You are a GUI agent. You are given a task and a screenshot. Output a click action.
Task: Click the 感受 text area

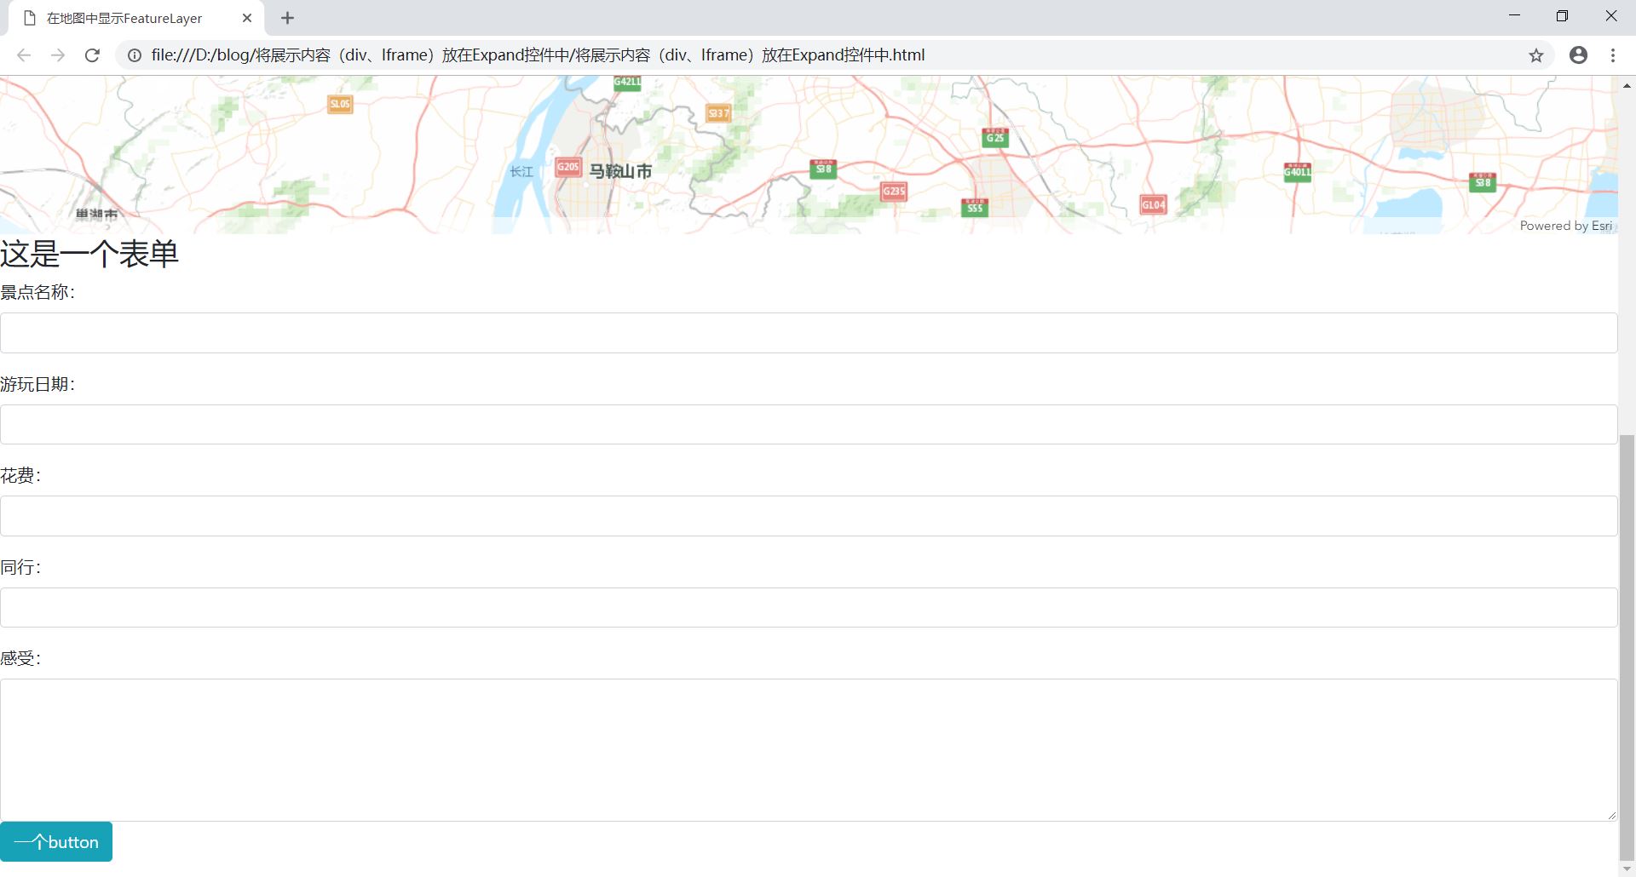809,750
